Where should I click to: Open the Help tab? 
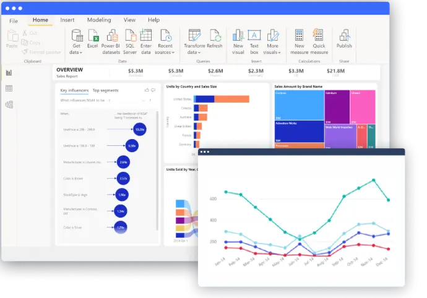(153, 20)
